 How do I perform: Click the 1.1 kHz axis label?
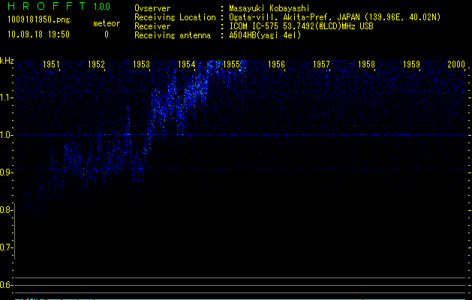click(7, 97)
